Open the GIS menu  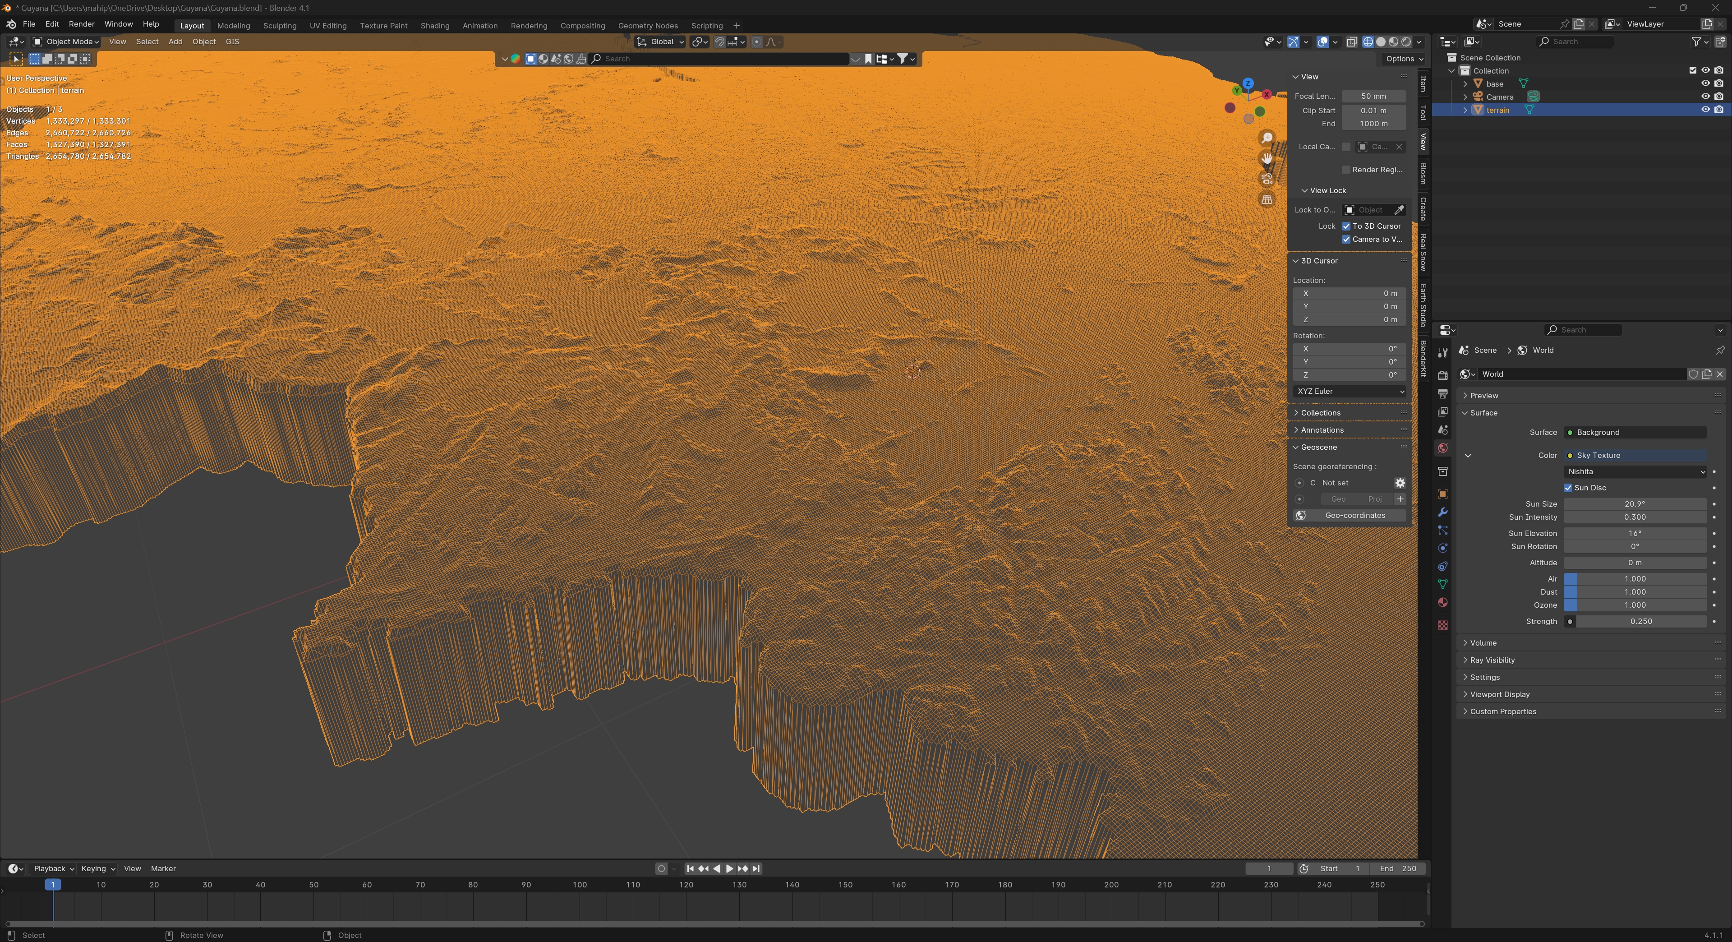click(232, 42)
